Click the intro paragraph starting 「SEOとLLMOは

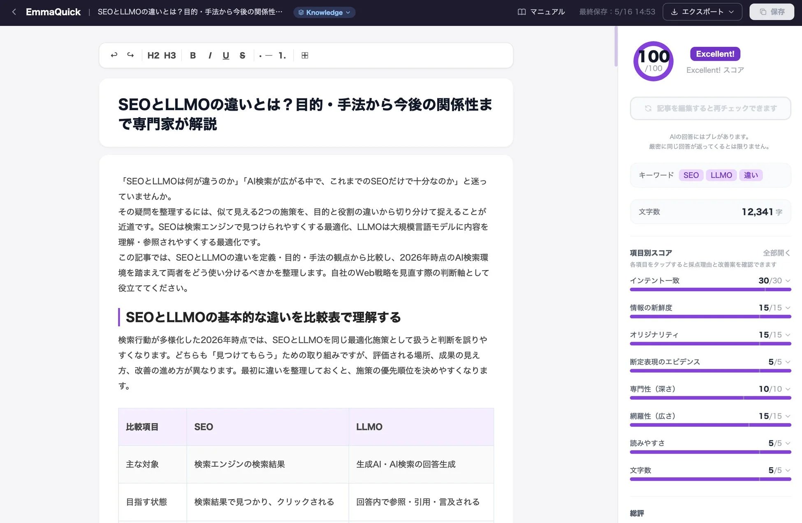point(303,189)
